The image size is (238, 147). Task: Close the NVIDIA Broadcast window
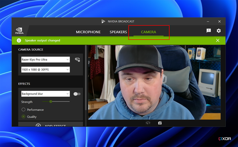pos(220,22)
